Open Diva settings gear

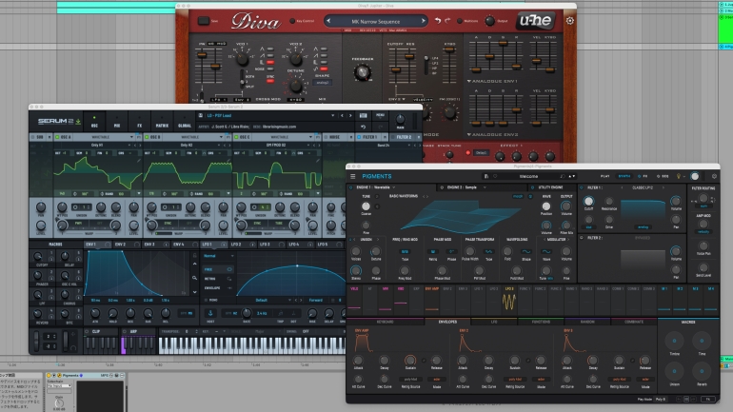(x=570, y=21)
